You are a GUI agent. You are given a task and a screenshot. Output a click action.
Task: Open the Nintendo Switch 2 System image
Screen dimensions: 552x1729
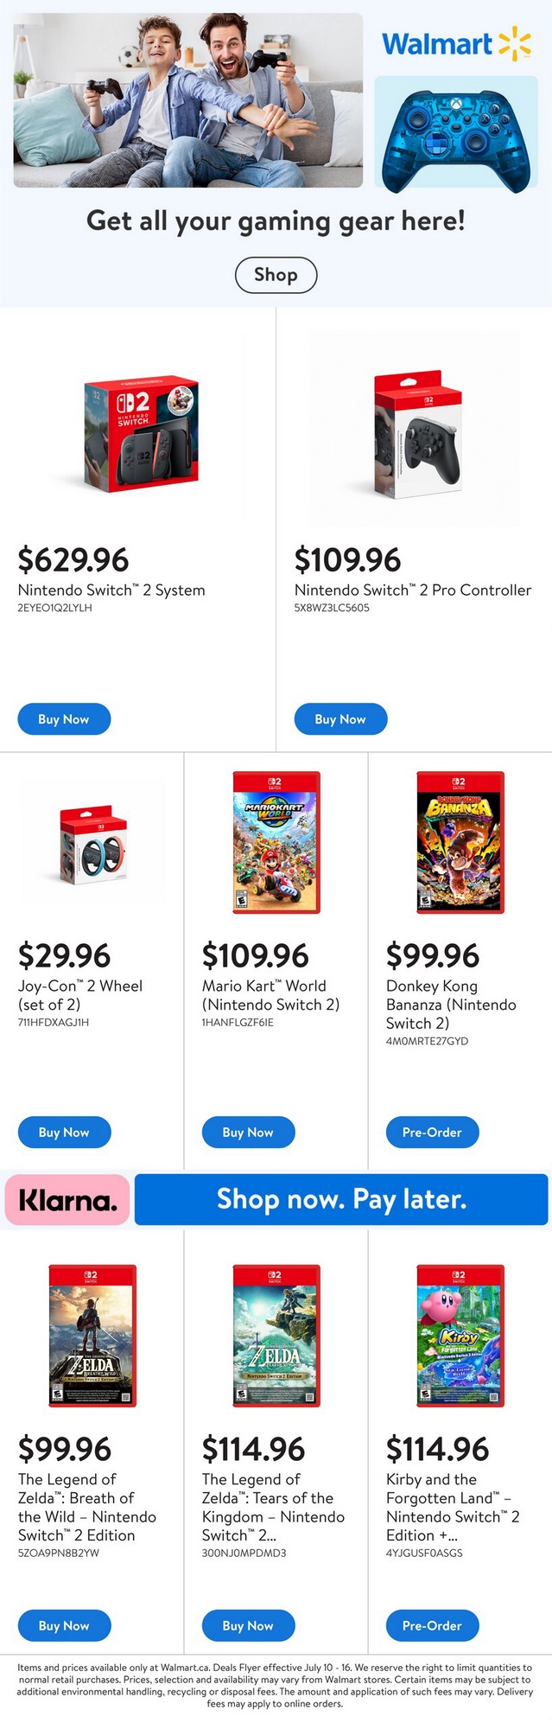pos(138,433)
